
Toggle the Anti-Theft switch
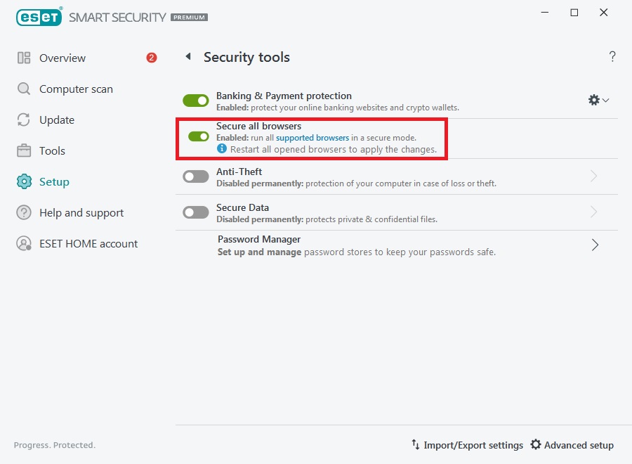[196, 176]
